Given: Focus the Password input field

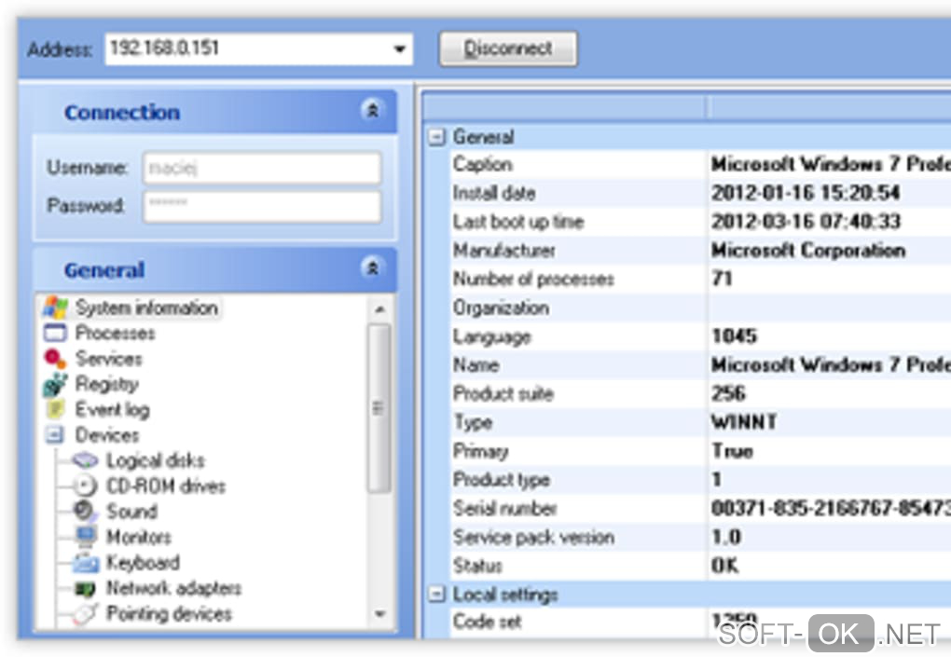Looking at the screenshot, I should coord(262,206).
